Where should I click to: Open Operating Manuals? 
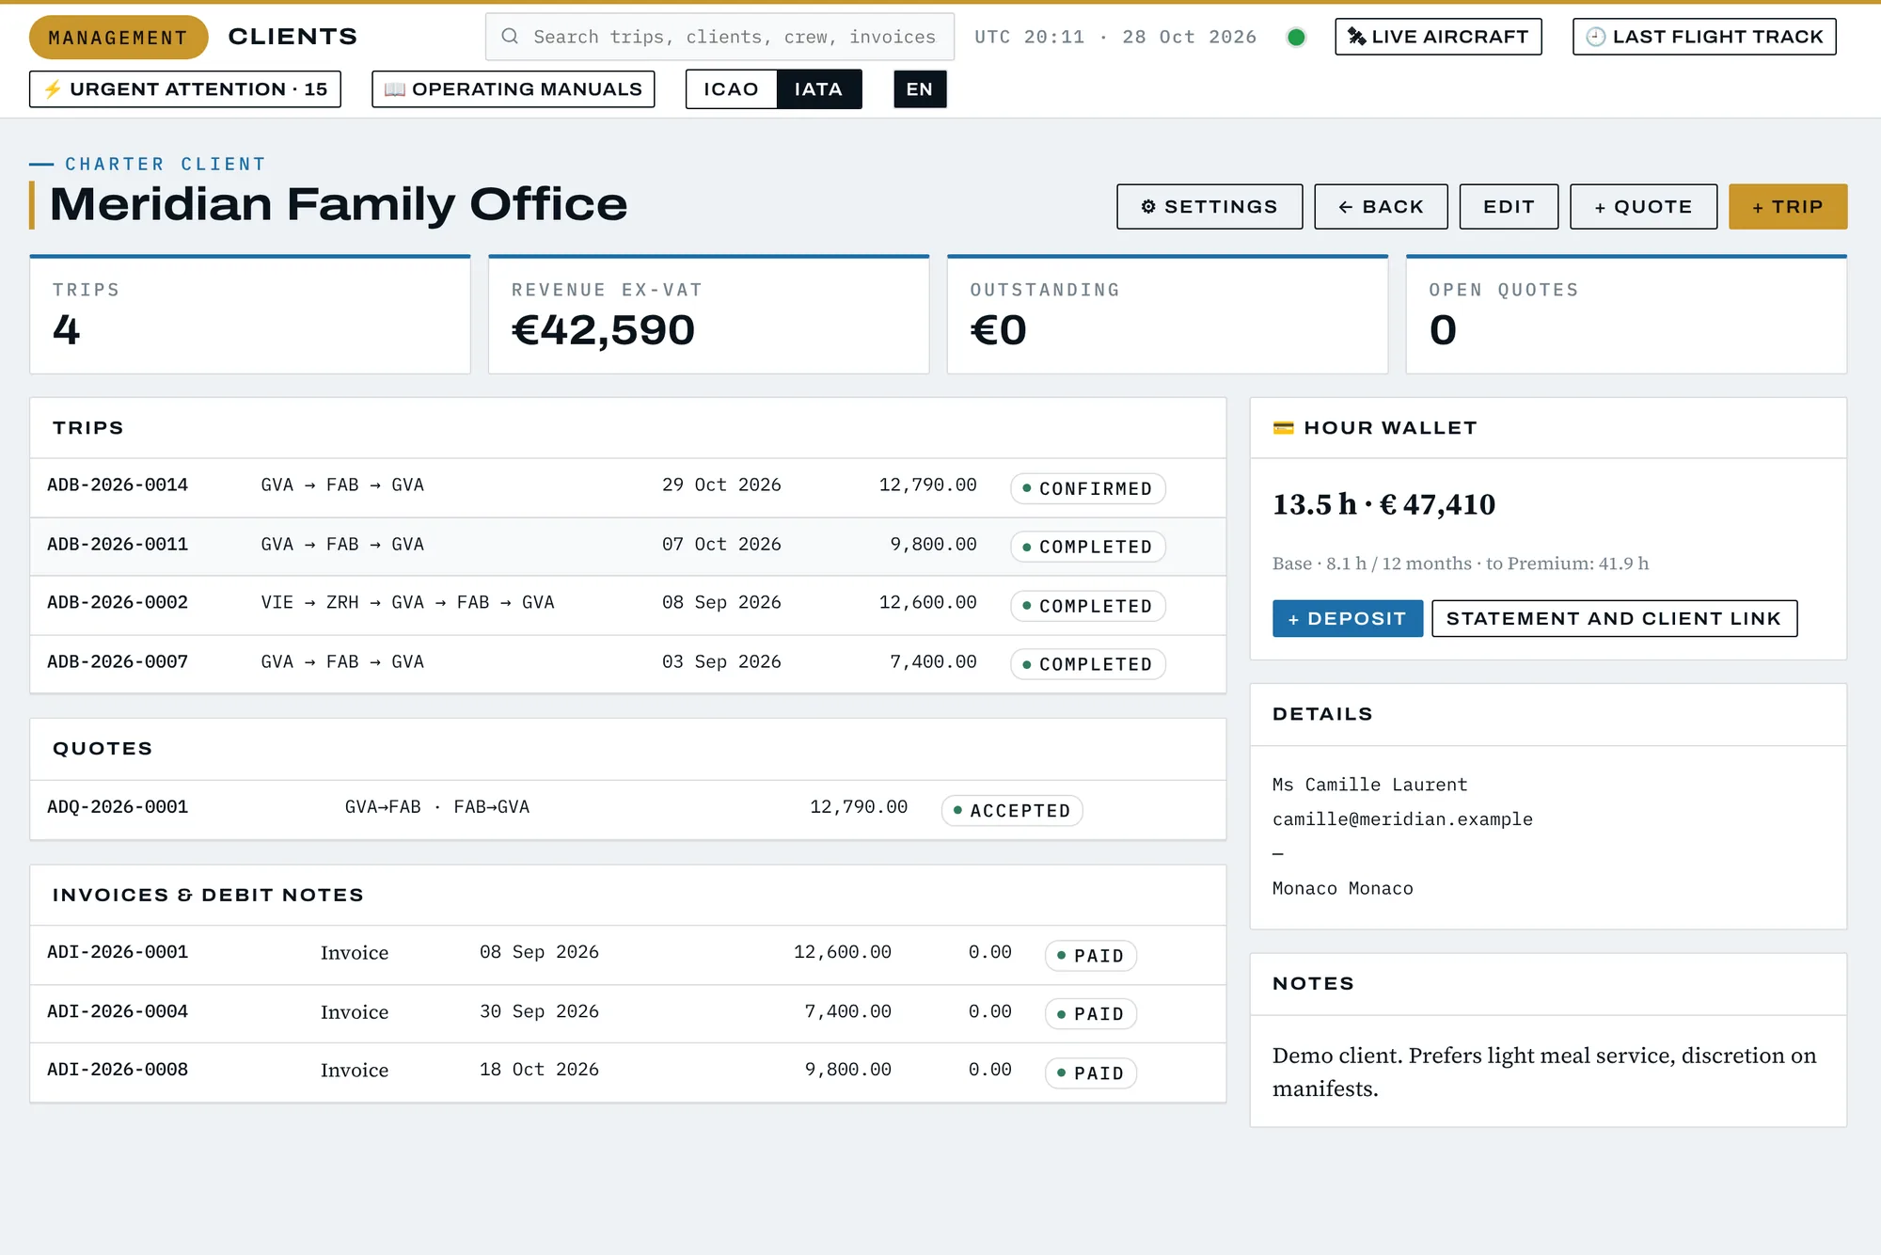tap(514, 89)
